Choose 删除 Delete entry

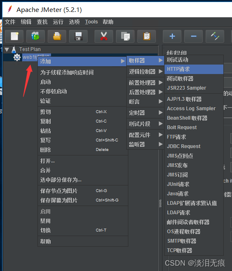(82, 150)
